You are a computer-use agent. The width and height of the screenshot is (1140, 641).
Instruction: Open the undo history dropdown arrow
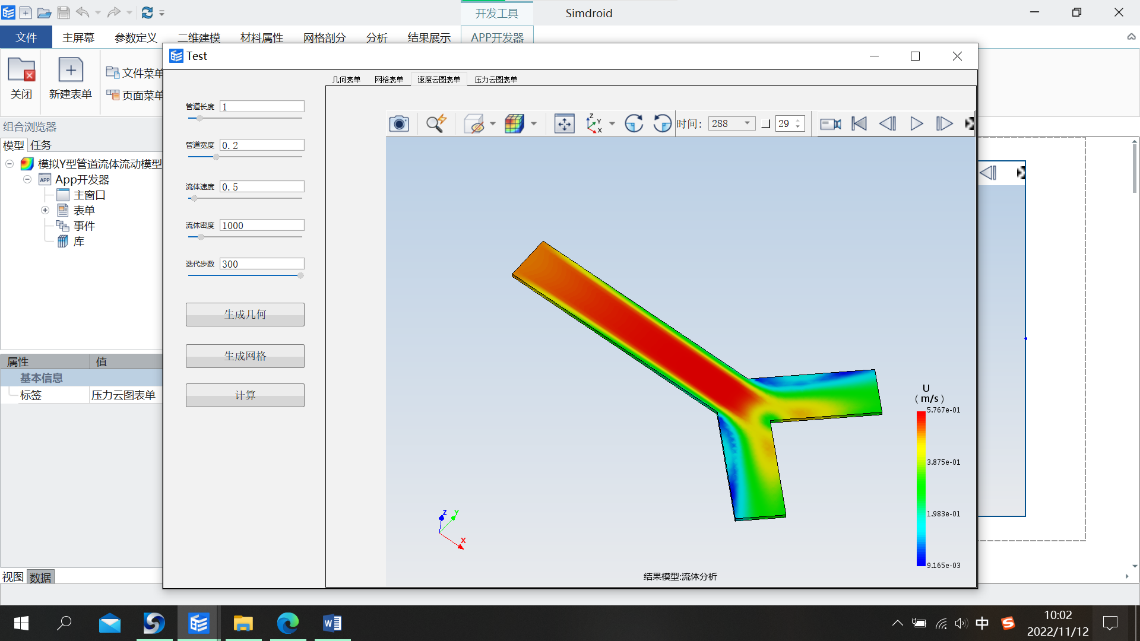pos(98,12)
